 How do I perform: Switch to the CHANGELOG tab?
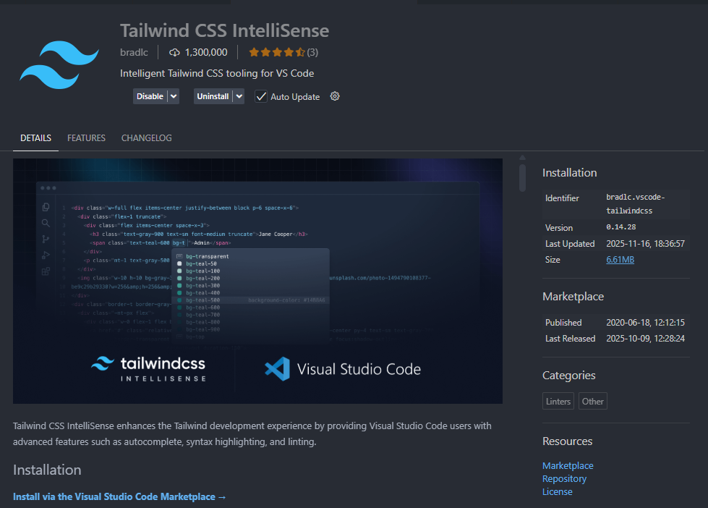click(x=146, y=137)
